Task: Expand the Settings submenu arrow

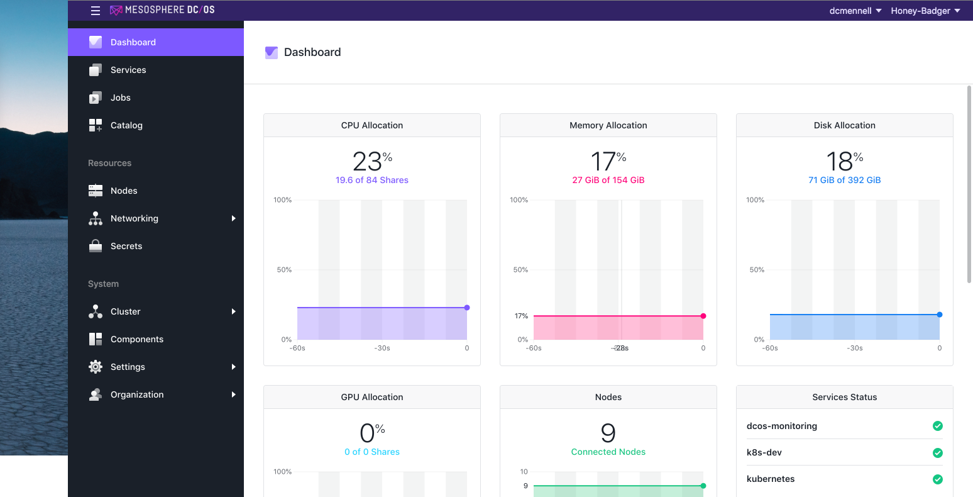Action: tap(233, 367)
